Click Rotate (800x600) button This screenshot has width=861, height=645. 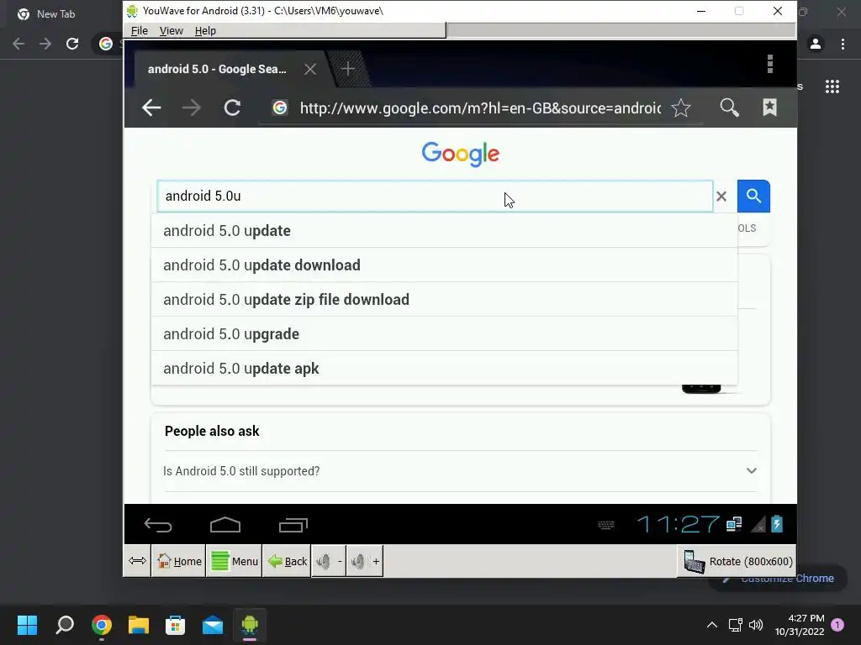[x=737, y=561]
